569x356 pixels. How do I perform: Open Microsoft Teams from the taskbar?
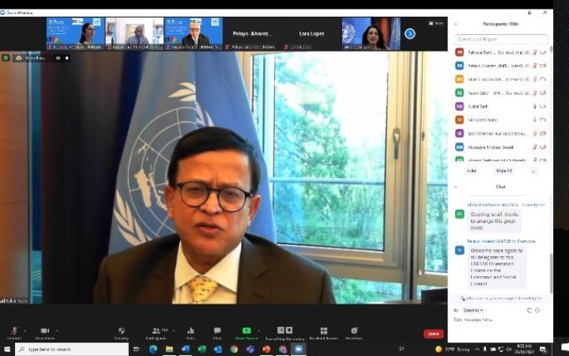pyautogui.click(x=250, y=349)
